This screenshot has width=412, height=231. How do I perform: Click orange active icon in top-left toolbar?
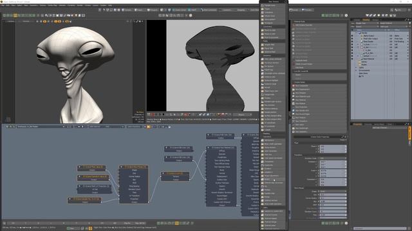click(x=15, y=15)
